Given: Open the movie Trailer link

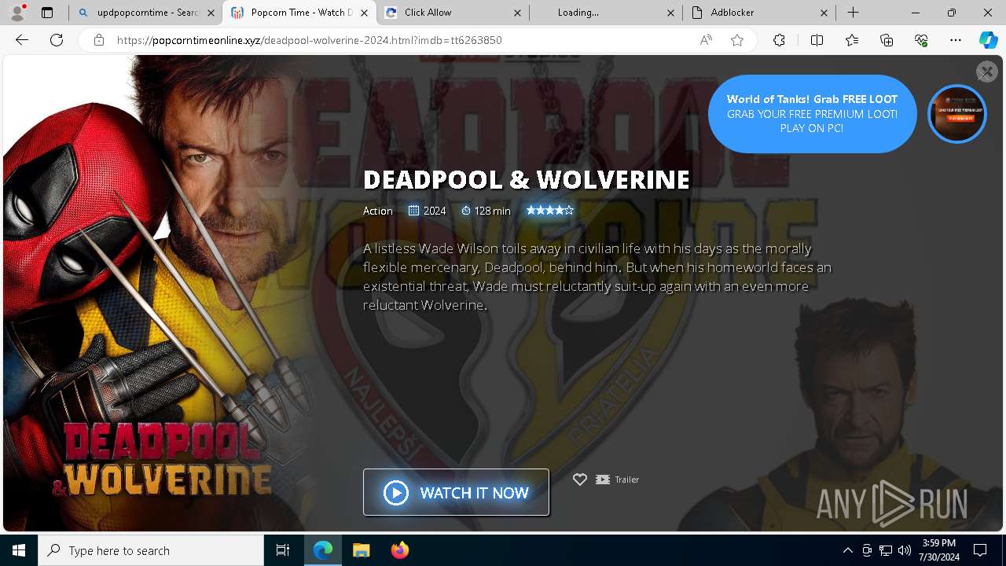Looking at the screenshot, I should tap(618, 480).
